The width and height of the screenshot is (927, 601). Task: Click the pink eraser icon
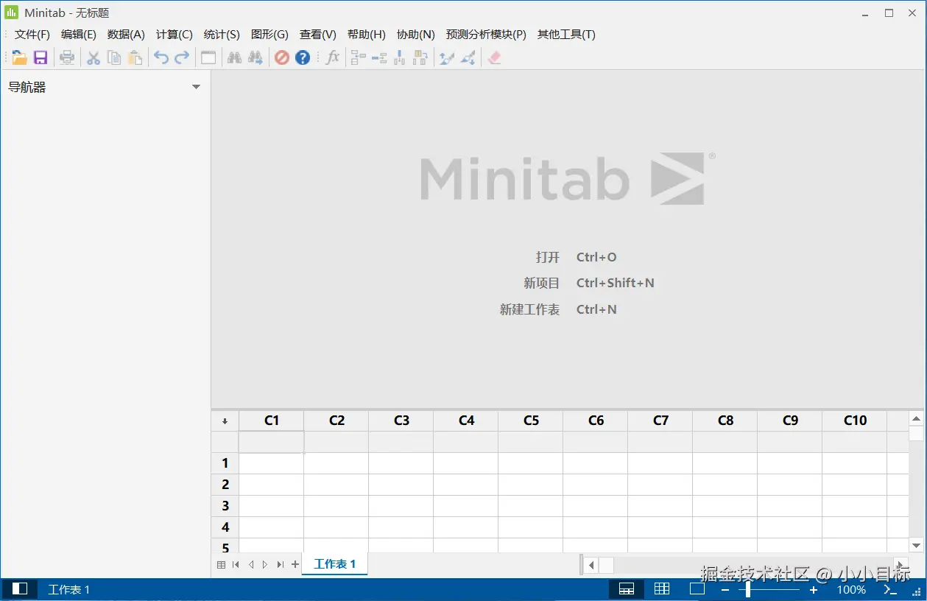494,57
